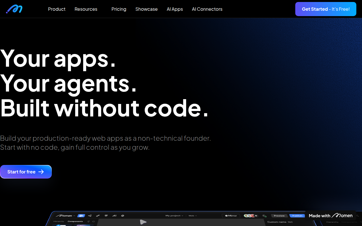The width and height of the screenshot is (362, 226).
Task: Open the AI Connectors page
Action: click(x=207, y=9)
